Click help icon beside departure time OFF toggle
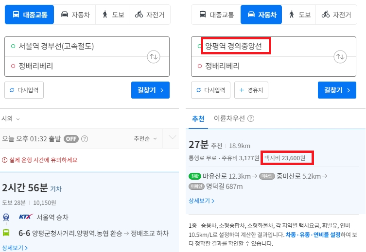The height and width of the screenshot is (252, 366). [x=85, y=139]
